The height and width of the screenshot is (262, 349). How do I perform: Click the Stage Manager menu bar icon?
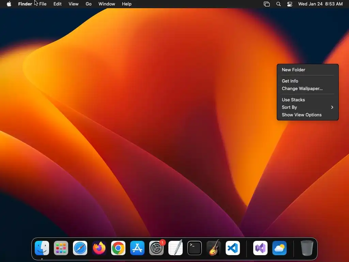(x=267, y=4)
